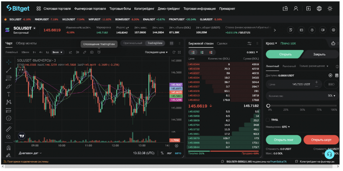Enable the TP/SL checkbox
Image resolution: width=343 pixels, height=171 pixels.
click(268, 119)
